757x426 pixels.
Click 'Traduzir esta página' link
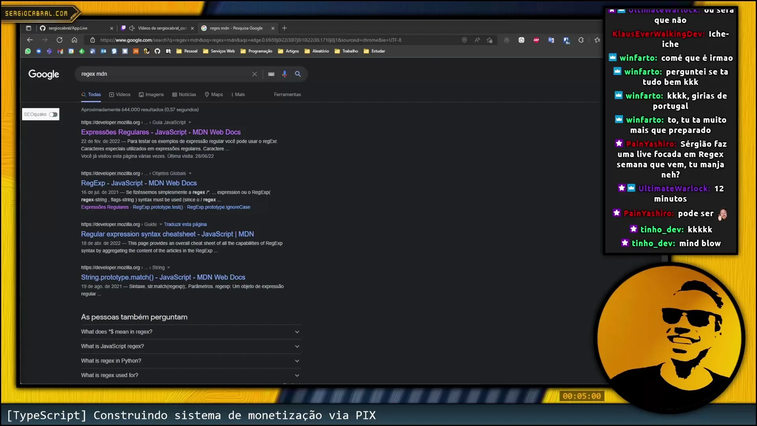[x=185, y=224]
